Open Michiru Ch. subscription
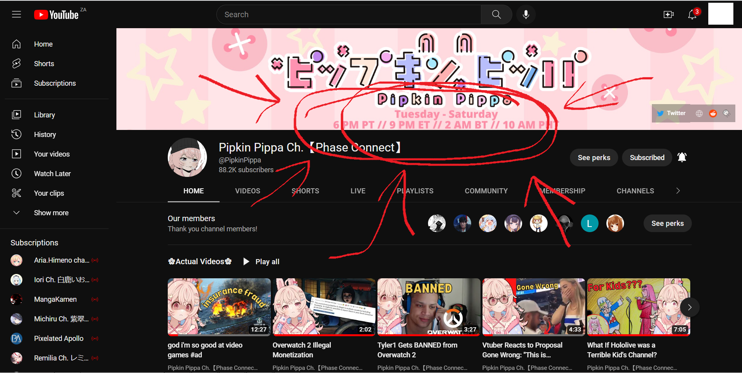742x373 pixels. (x=54, y=319)
